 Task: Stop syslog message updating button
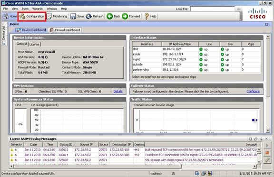[x=267, y=153]
